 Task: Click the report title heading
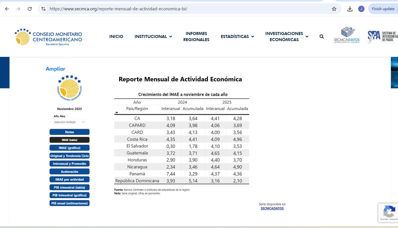pos(180,80)
